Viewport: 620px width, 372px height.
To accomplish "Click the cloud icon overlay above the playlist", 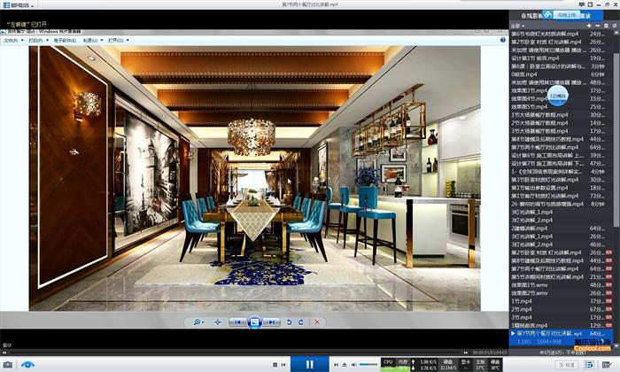I will (547, 15).
